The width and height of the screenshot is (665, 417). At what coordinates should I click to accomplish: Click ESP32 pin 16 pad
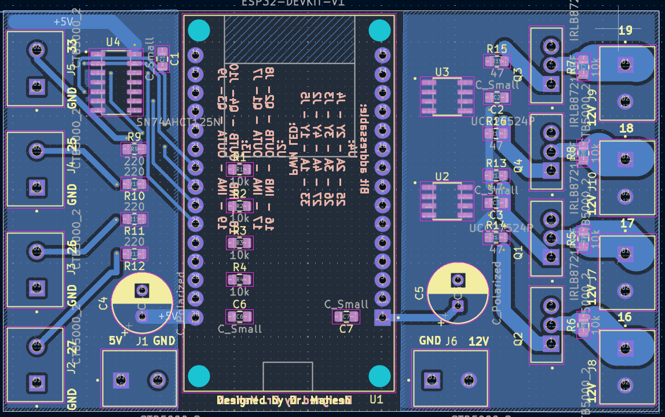[x=195, y=55]
